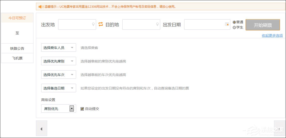Click the 开始刷票 button
Viewport: 286px width, 138px height.
coord(263,25)
